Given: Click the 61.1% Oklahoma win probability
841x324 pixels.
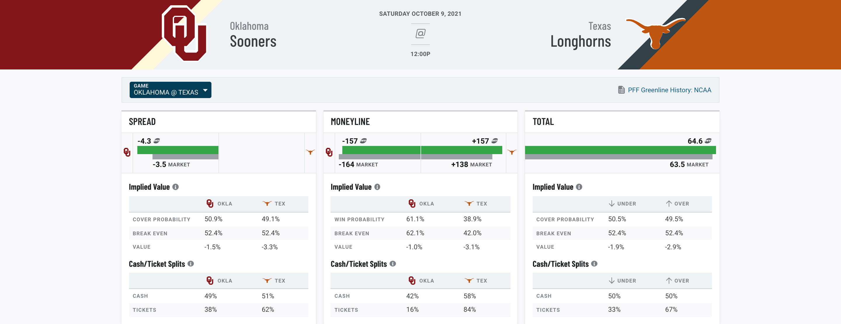Looking at the screenshot, I should (x=415, y=219).
